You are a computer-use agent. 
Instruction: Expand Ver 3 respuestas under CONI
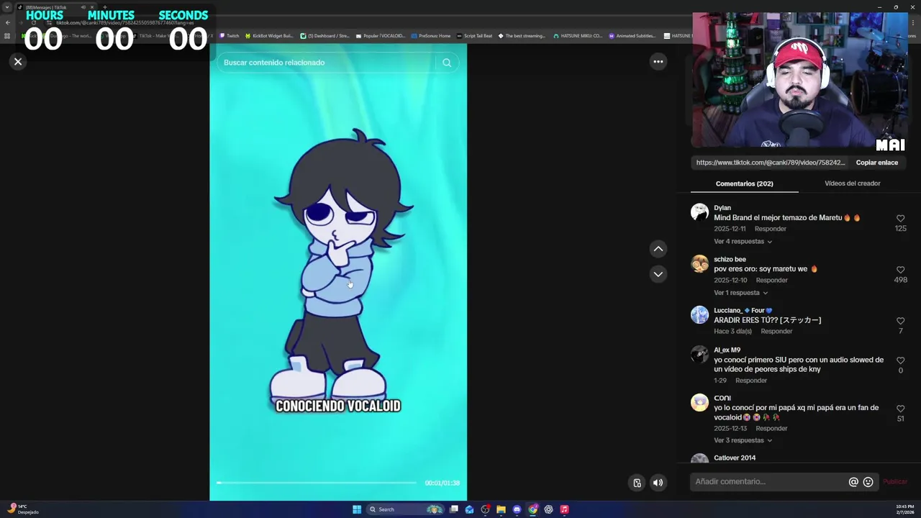click(x=743, y=440)
